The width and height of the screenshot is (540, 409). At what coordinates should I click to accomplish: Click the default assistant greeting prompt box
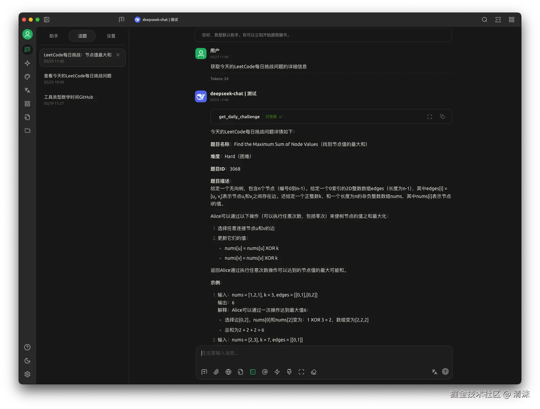coord(323,35)
